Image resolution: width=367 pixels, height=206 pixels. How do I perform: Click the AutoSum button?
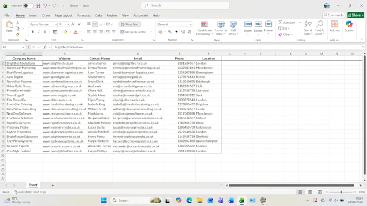point(287,23)
